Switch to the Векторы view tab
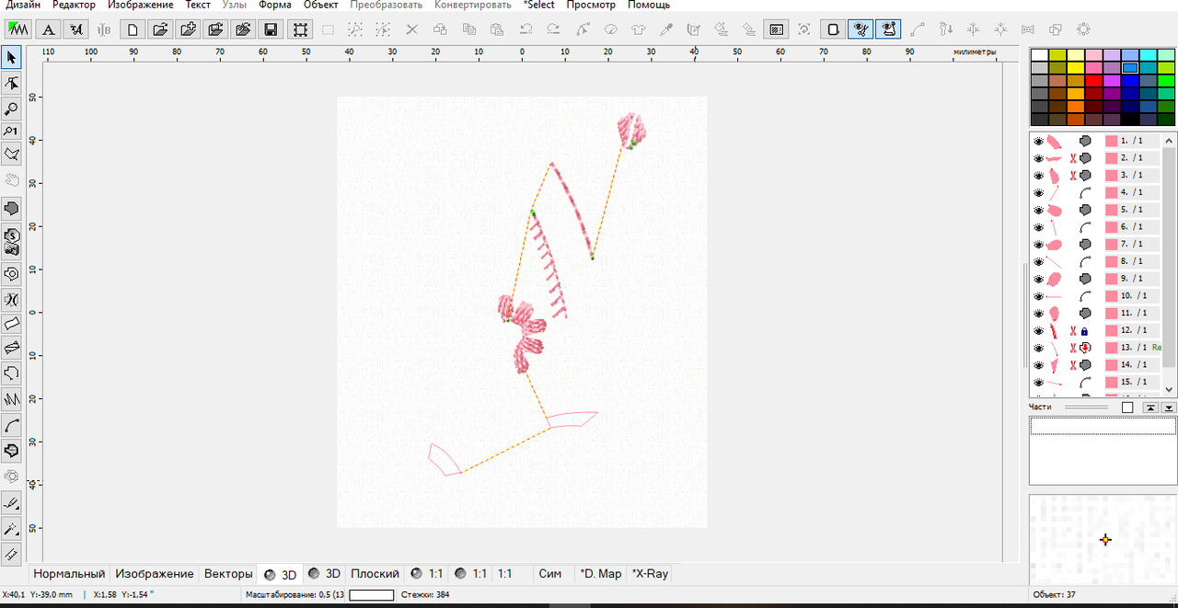The width and height of the screenshot is (1178, 608). click(x=227, y=574)
